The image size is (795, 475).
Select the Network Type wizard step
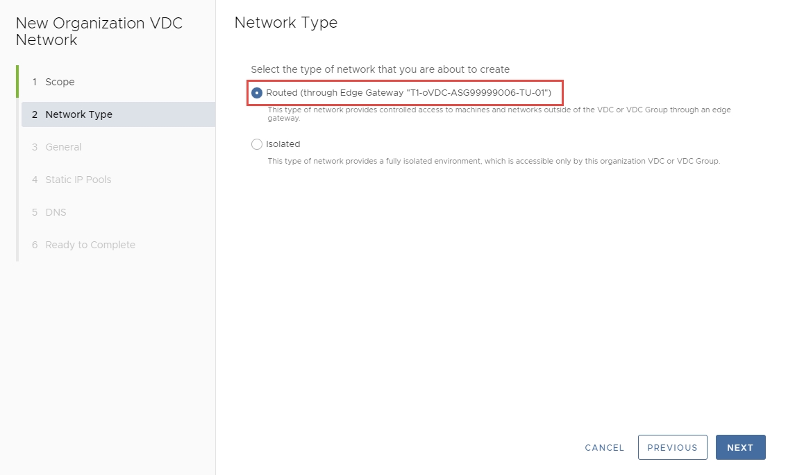point(78,114)
